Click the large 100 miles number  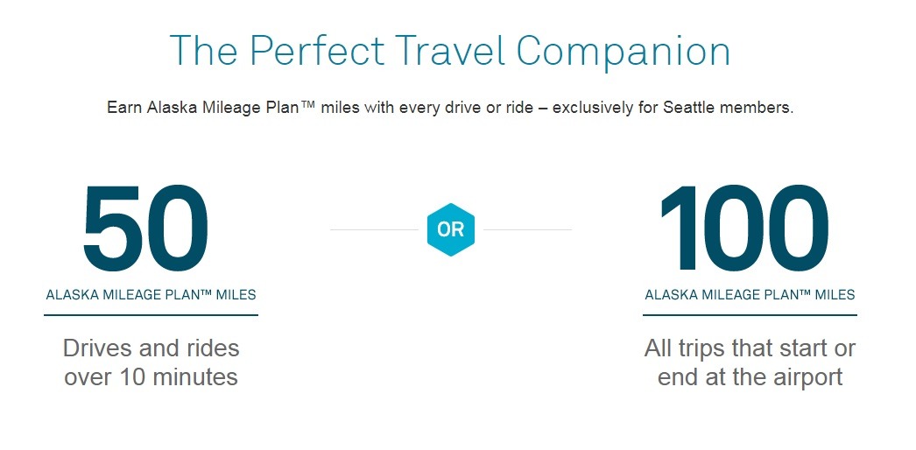pos(745,229)
